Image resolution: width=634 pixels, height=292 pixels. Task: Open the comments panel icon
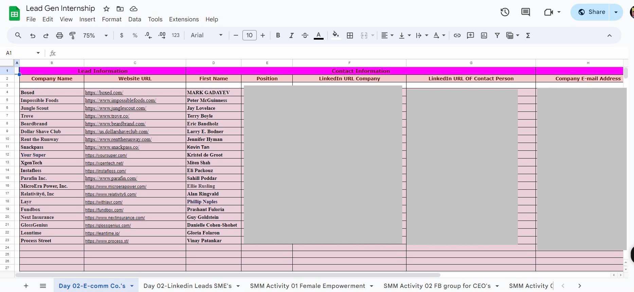click(526, 12)
